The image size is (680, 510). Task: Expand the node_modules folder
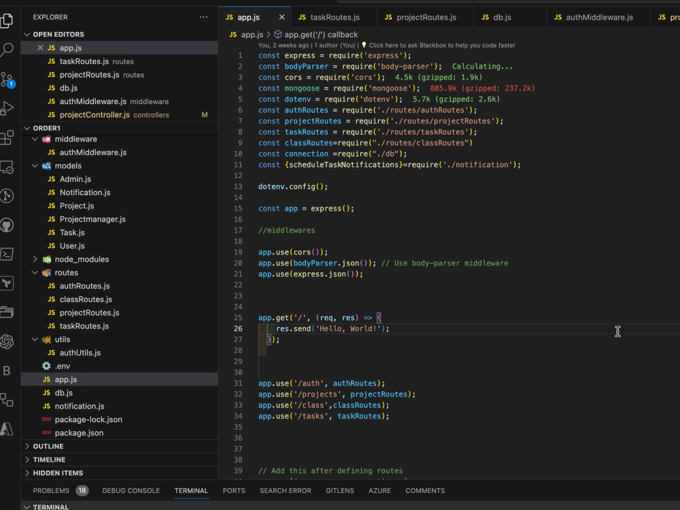pyautogui.click(x=35, y=259)
